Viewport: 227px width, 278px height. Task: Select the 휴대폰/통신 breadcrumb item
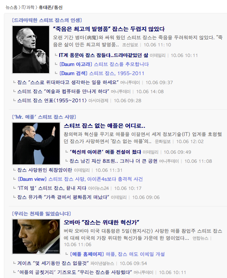[x=50, y=7]
